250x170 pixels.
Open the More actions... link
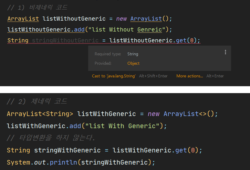tap(190, 76)
